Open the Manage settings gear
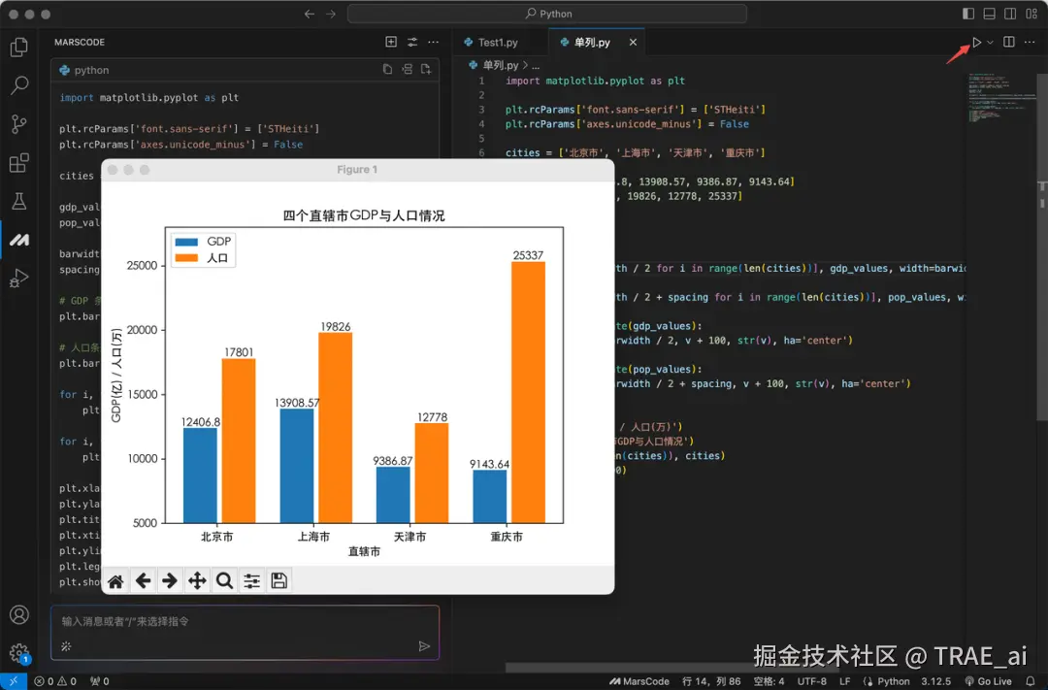Viewport: 1048px width, 690px height. pos(19,652)
